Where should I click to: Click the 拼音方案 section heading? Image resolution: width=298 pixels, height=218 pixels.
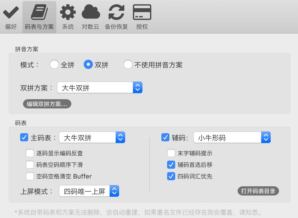(26, 49)
